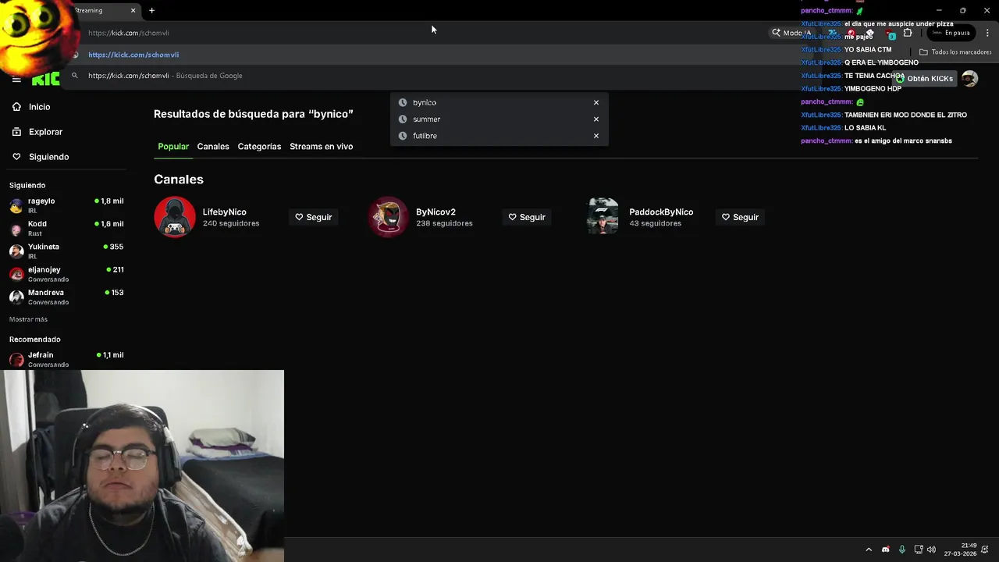Open the volume speaker tray icon

931,550
